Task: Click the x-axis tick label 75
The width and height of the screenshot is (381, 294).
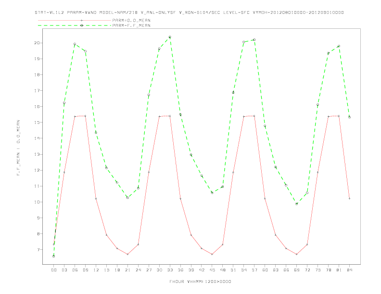Action: [318, 270]
